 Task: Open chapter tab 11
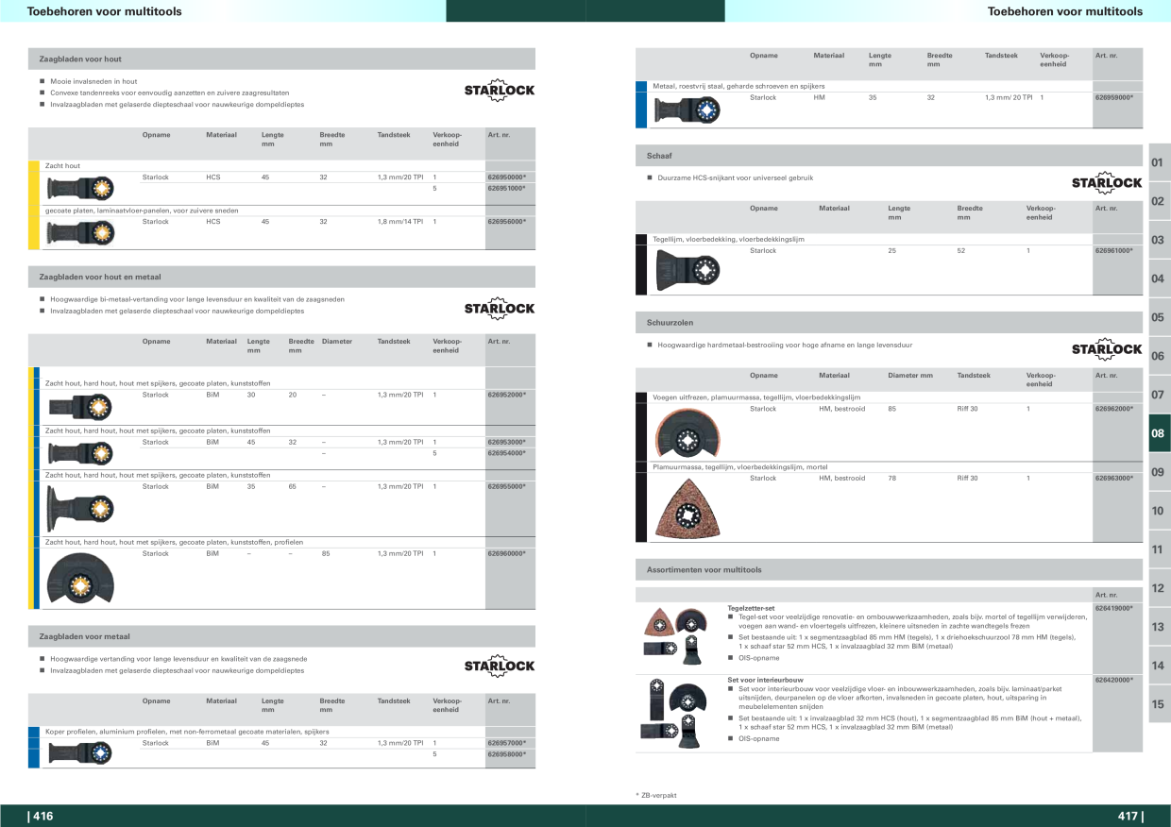(x=1158, y=549)
